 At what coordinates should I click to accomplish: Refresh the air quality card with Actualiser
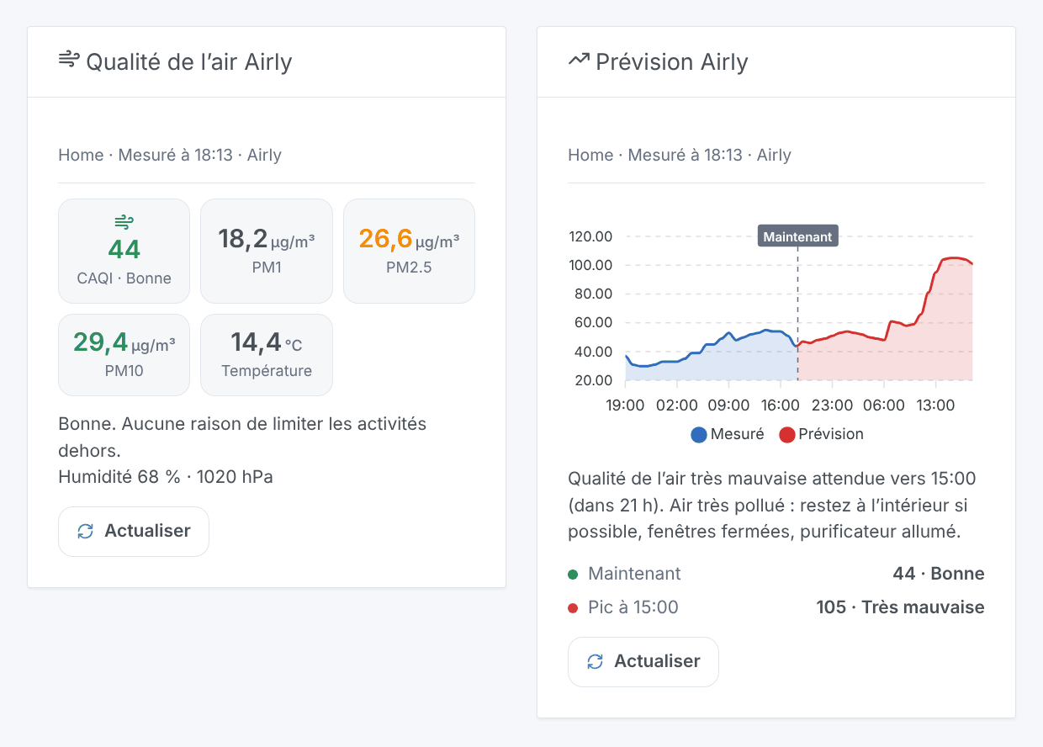click(x=134, y=532)
